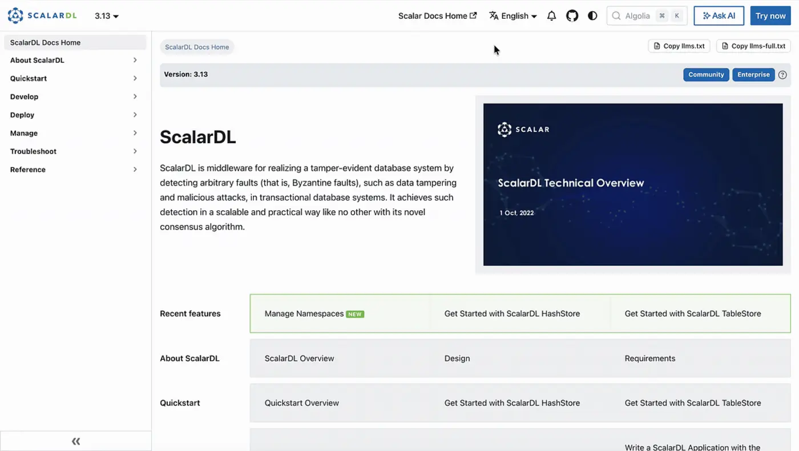Select ScalarDL Docs Home in sidebar
This screenshot has height=451, width=799.
(x=74, y=42)
